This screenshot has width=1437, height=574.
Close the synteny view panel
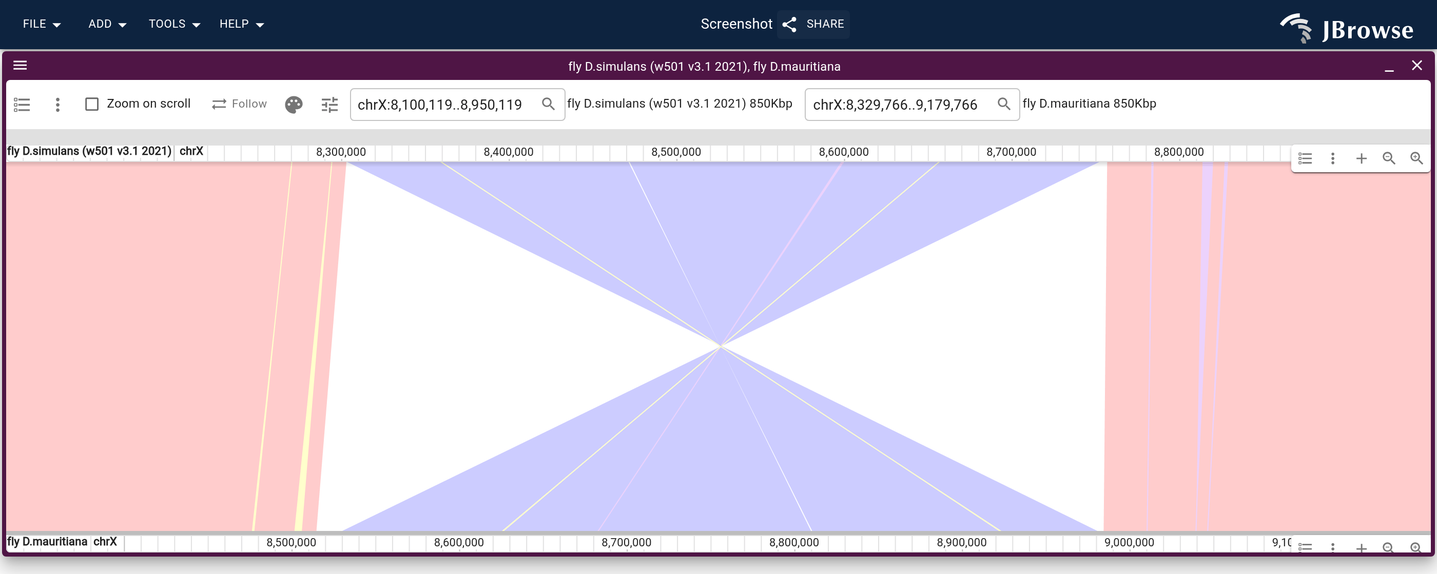coord(1417,66)
